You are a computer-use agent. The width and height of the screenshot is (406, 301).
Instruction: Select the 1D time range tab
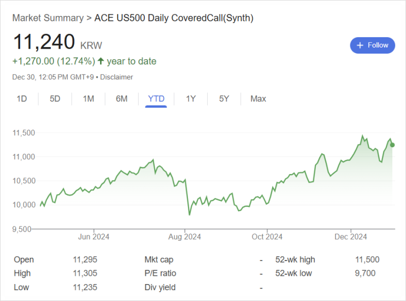pos(22,99)
